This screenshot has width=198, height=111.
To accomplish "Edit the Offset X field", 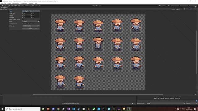I will (x=27, y=15).
